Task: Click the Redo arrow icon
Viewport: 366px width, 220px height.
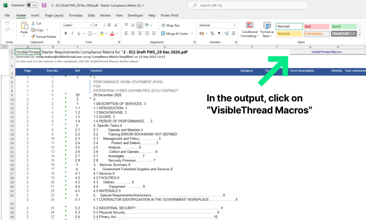Action: (x=8, y=30)
